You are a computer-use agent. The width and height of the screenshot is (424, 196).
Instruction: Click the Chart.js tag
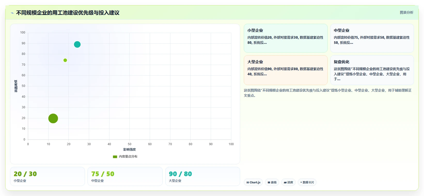253,182
